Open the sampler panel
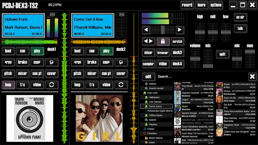 click(x=148, y=64)
